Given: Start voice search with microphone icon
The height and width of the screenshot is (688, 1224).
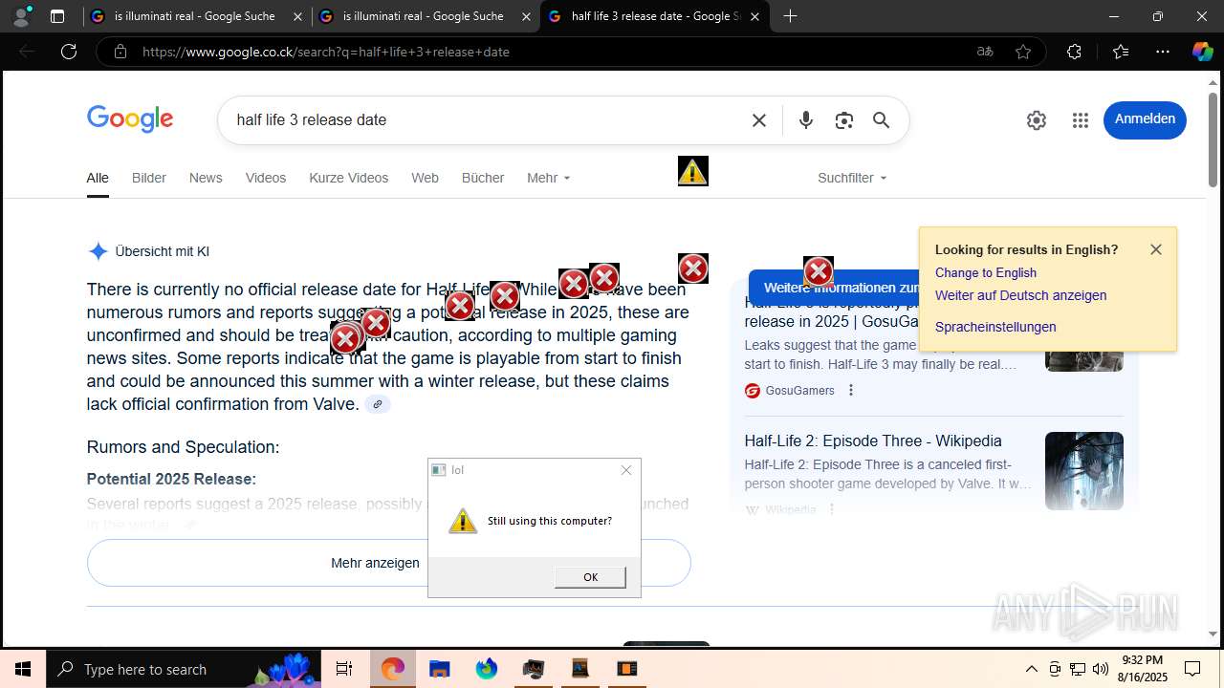Looking at the screenshot, I should tap(806, 120).
